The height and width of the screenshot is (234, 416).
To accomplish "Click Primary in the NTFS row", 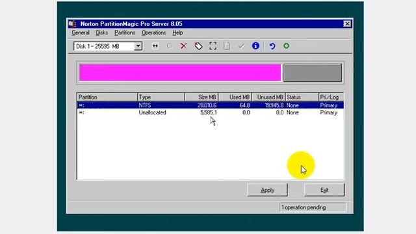I will point(329,105).
